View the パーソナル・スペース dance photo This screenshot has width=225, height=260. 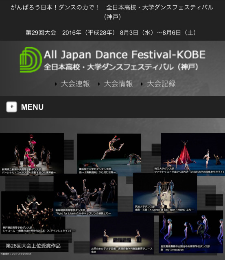pos(32,154)
